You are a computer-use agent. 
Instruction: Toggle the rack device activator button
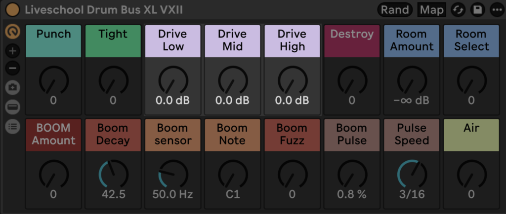(x=12, y=10)
